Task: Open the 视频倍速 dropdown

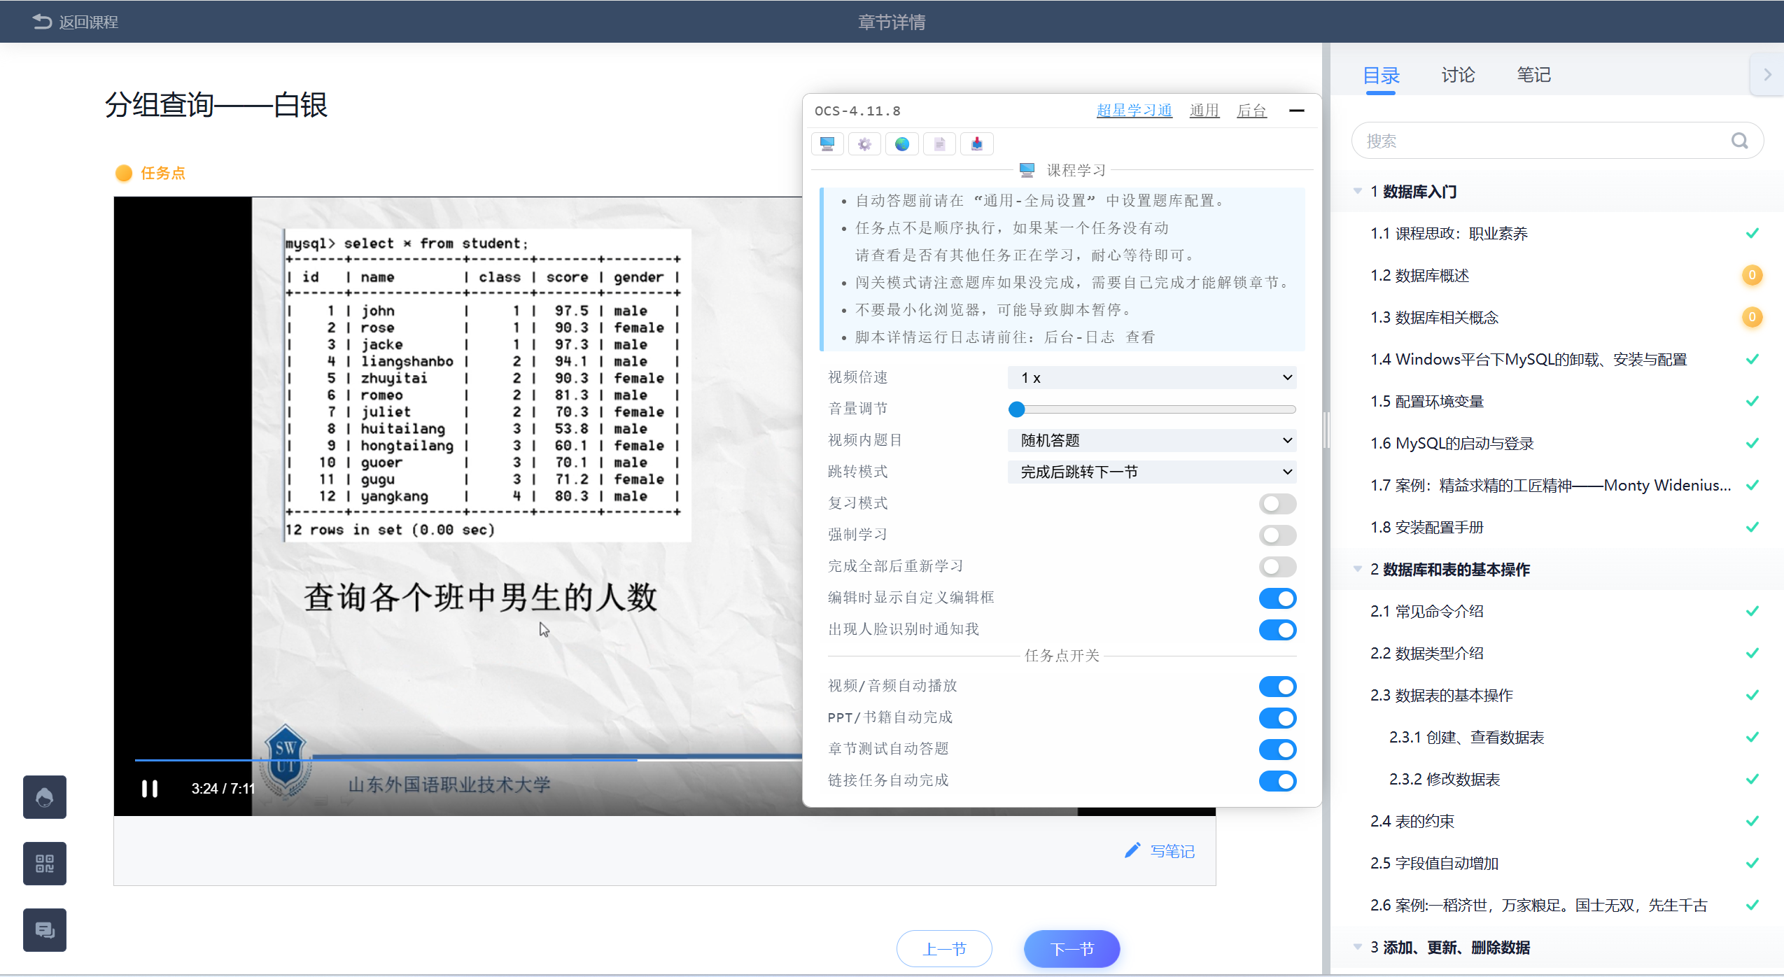Action: [x=1151, y=378]
